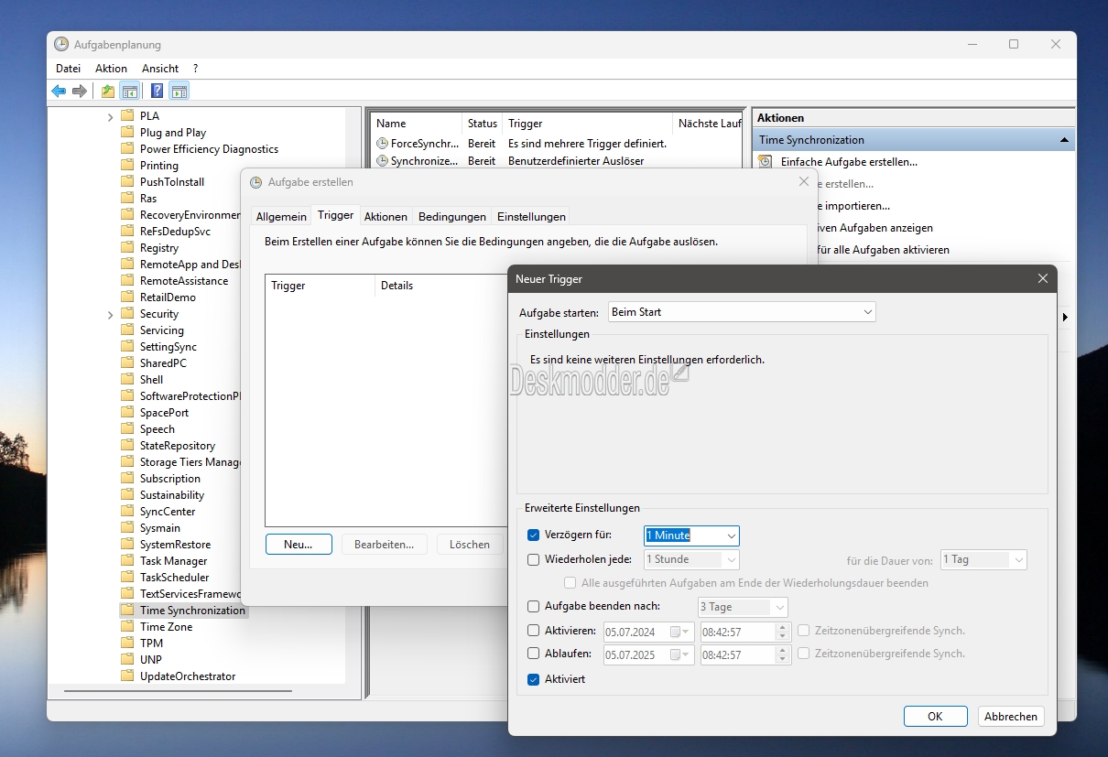Open help with the question mark icon
Screen dimensions: 1108x757
tap(158, 91)
